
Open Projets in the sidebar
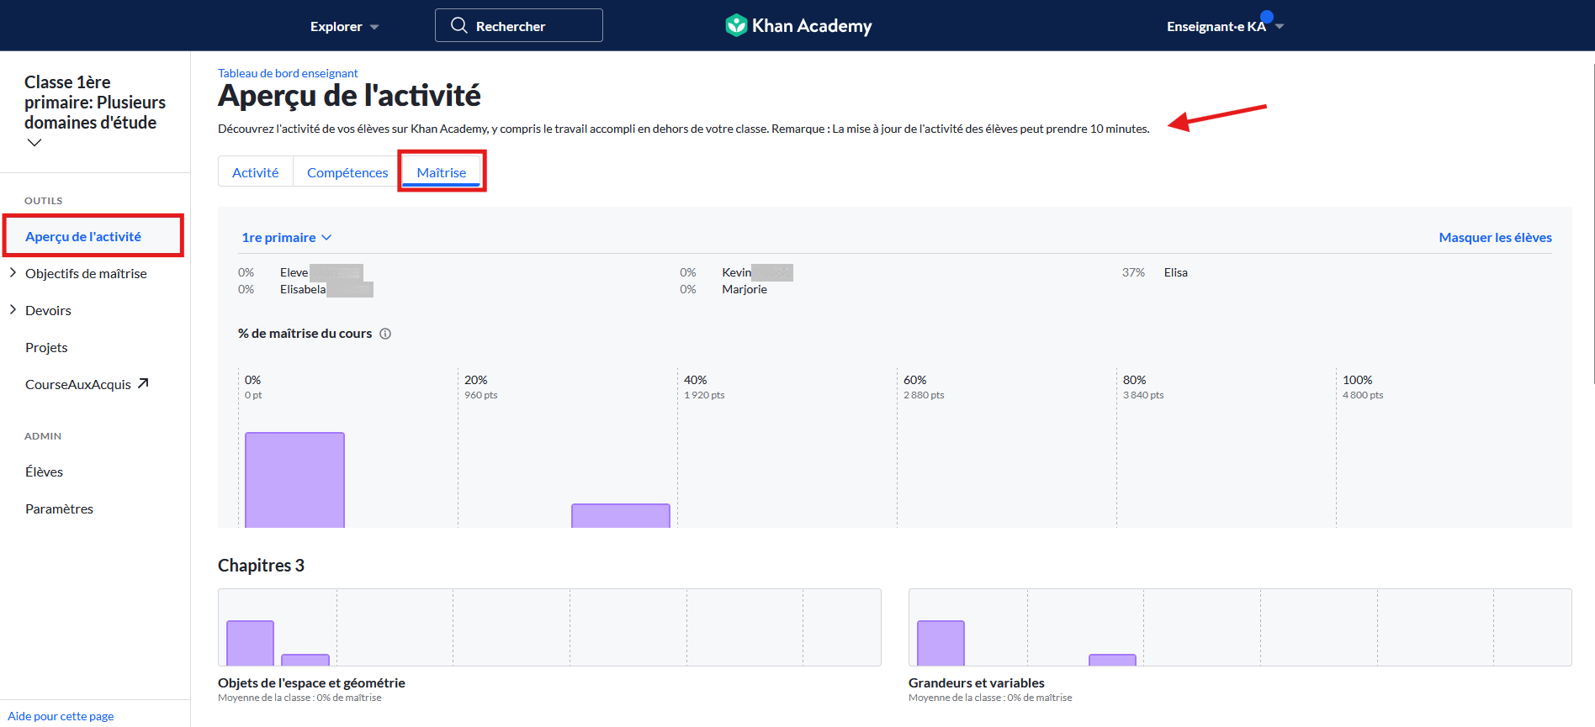pyautogui.click(x=46, y=347)
